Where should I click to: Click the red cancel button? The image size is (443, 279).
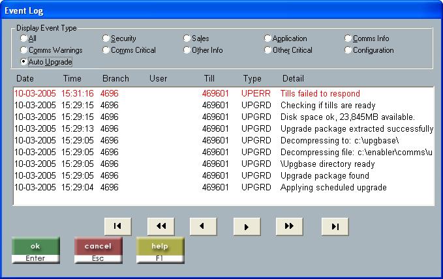click(x=98, y=250)
